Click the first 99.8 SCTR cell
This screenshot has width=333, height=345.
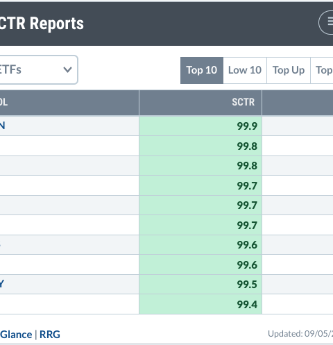click(x=200, y=146)
